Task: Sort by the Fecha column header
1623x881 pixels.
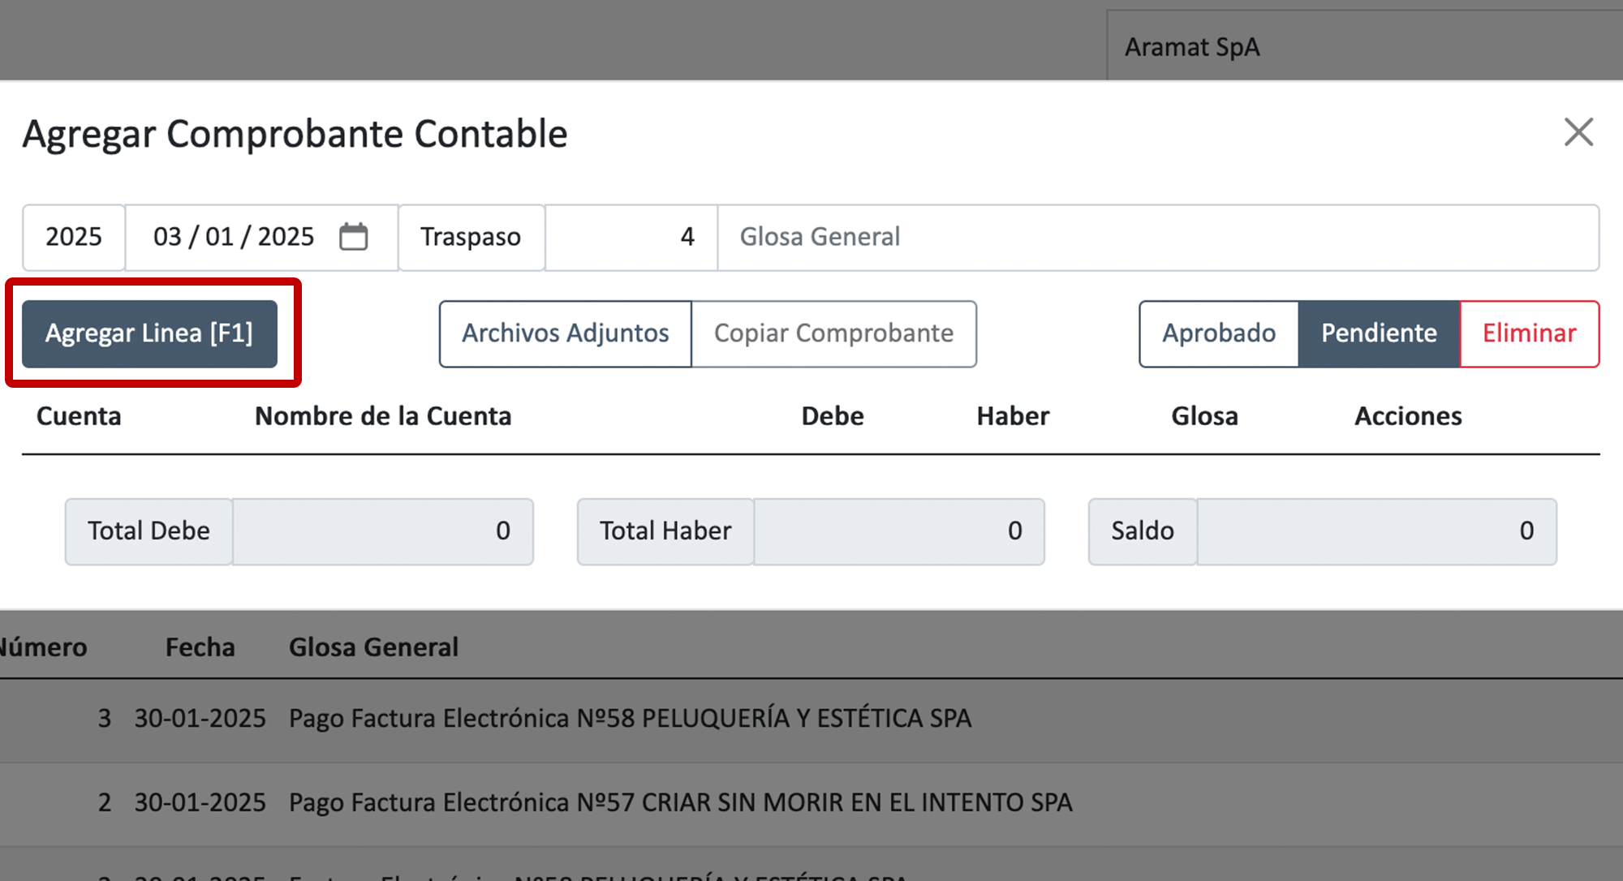Action: [200, 647]
